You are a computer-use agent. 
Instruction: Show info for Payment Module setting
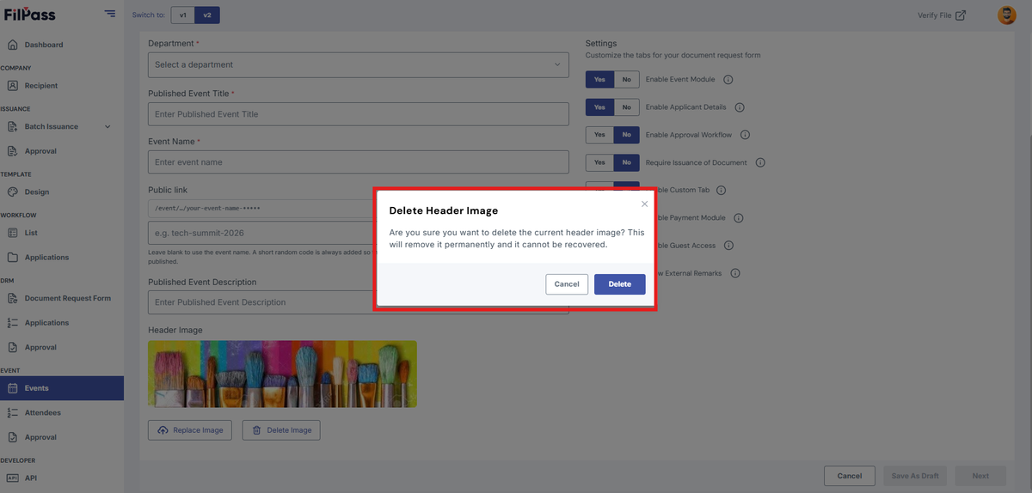[738, 218]
